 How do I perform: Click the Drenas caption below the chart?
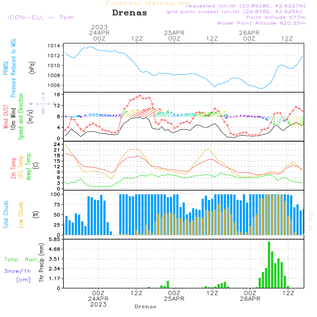pos(146,307)
